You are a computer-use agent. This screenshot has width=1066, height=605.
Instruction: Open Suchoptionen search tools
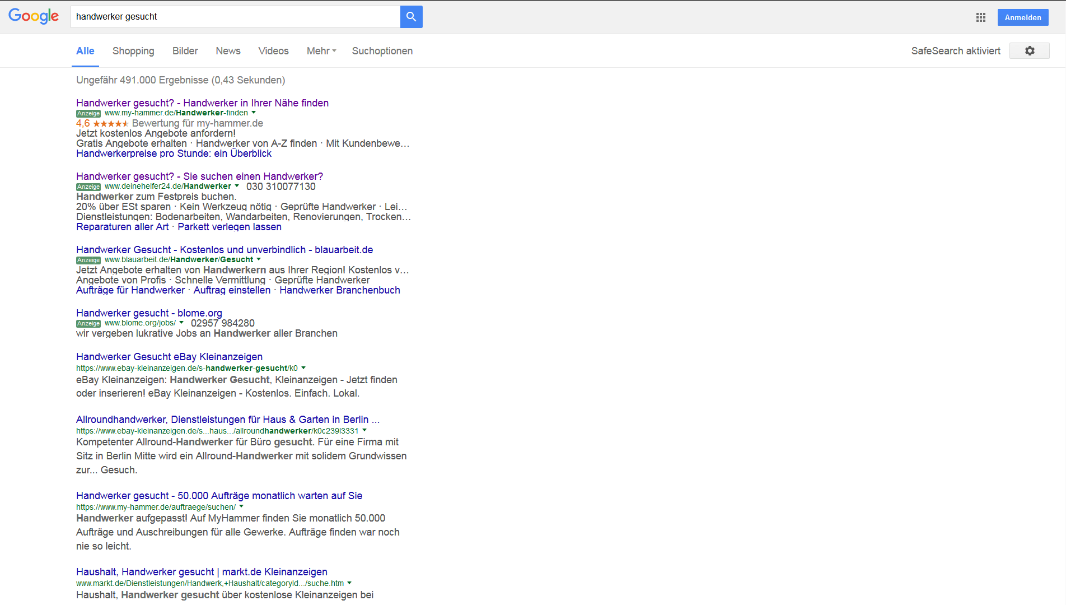click(x=382, y=51)
